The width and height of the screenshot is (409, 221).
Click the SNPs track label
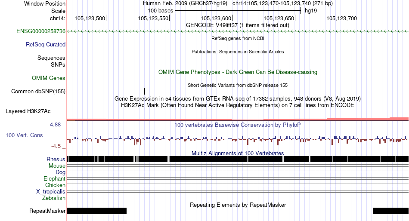pyautogui.click(x=58, y=64)
